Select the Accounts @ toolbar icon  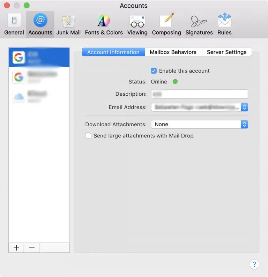tap(40, 24)
